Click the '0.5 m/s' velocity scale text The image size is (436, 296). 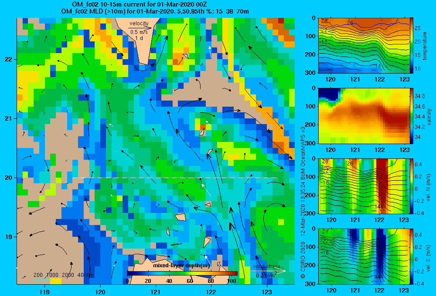(139, 32)
